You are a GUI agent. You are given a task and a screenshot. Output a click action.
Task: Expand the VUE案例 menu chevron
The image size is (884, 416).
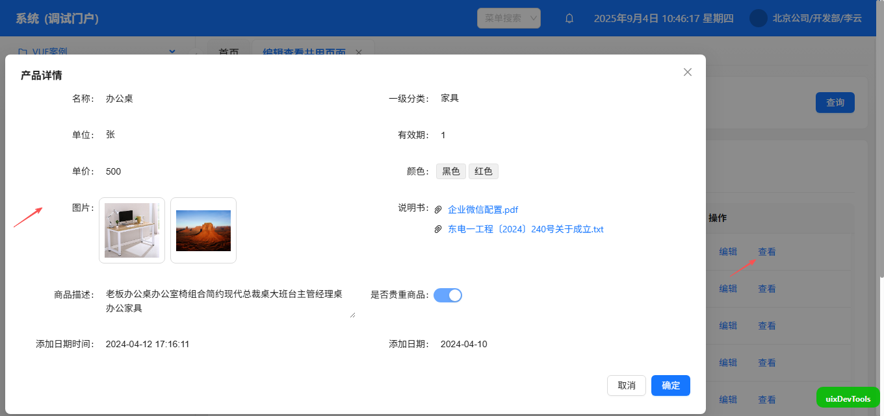click(x=172, y=52)
